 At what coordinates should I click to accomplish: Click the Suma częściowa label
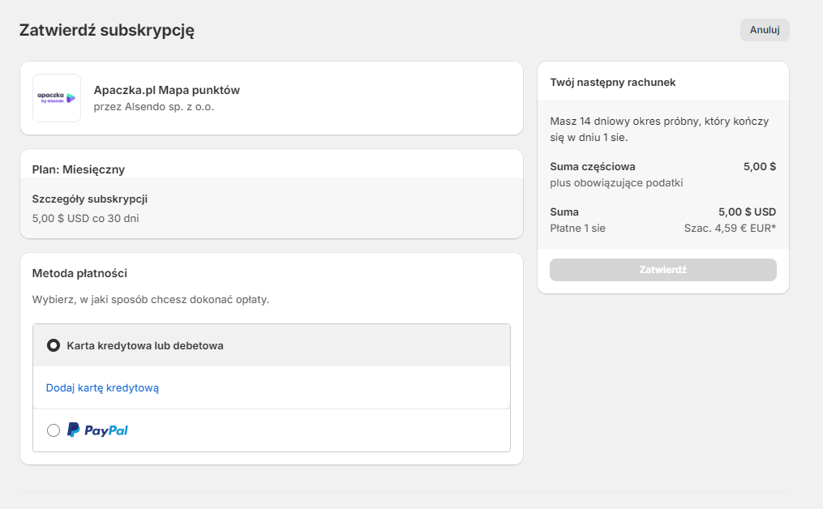[x=592, y=166]
